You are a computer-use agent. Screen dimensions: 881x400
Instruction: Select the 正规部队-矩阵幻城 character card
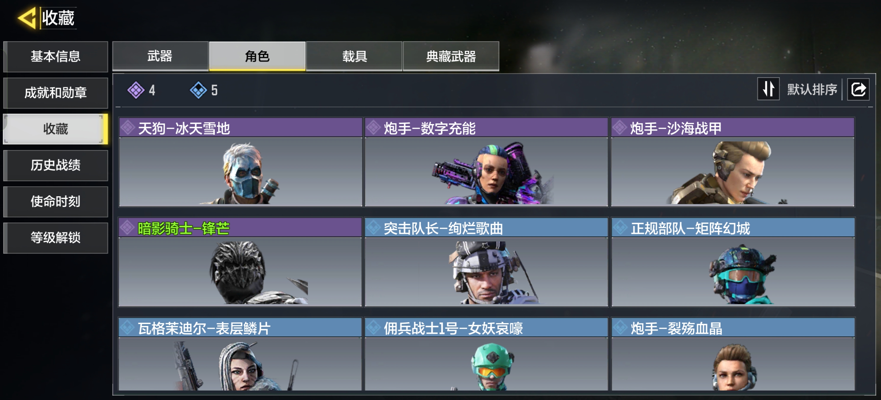(733, 262)
